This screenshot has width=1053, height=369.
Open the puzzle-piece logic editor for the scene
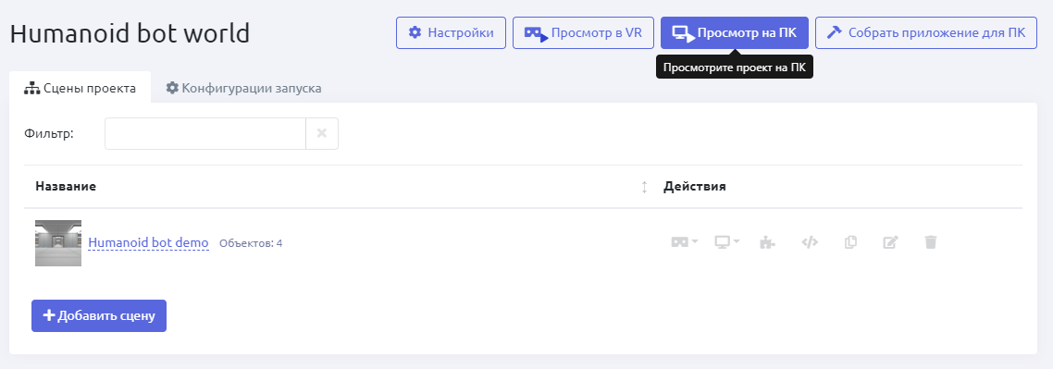click(x=766, y=242)
